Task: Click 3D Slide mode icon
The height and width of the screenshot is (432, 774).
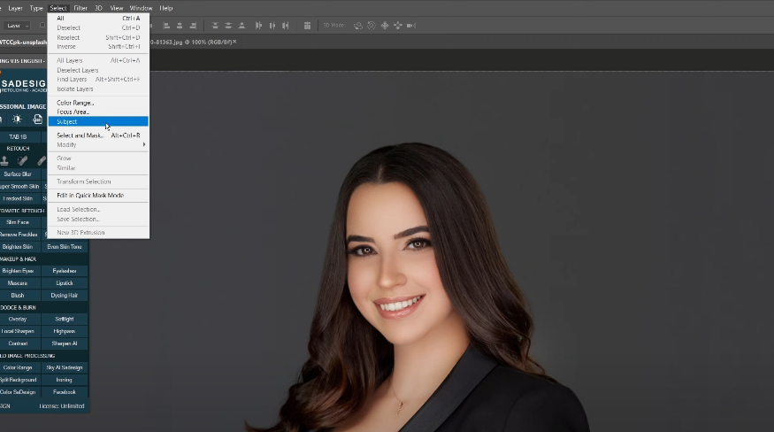Action: 398,26
